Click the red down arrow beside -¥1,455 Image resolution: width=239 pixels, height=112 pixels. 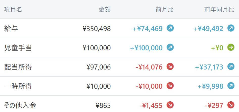[170, 105]
